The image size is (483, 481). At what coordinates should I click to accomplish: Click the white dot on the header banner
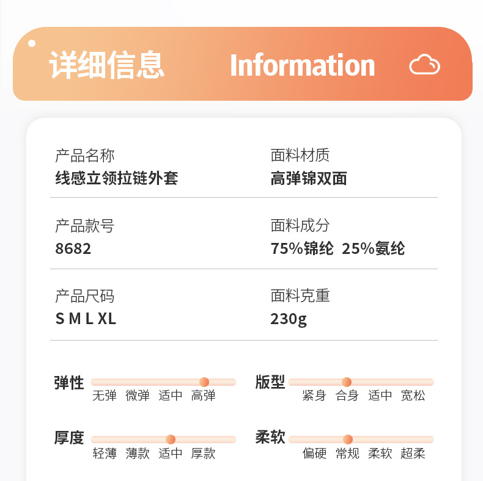[32, 43]
